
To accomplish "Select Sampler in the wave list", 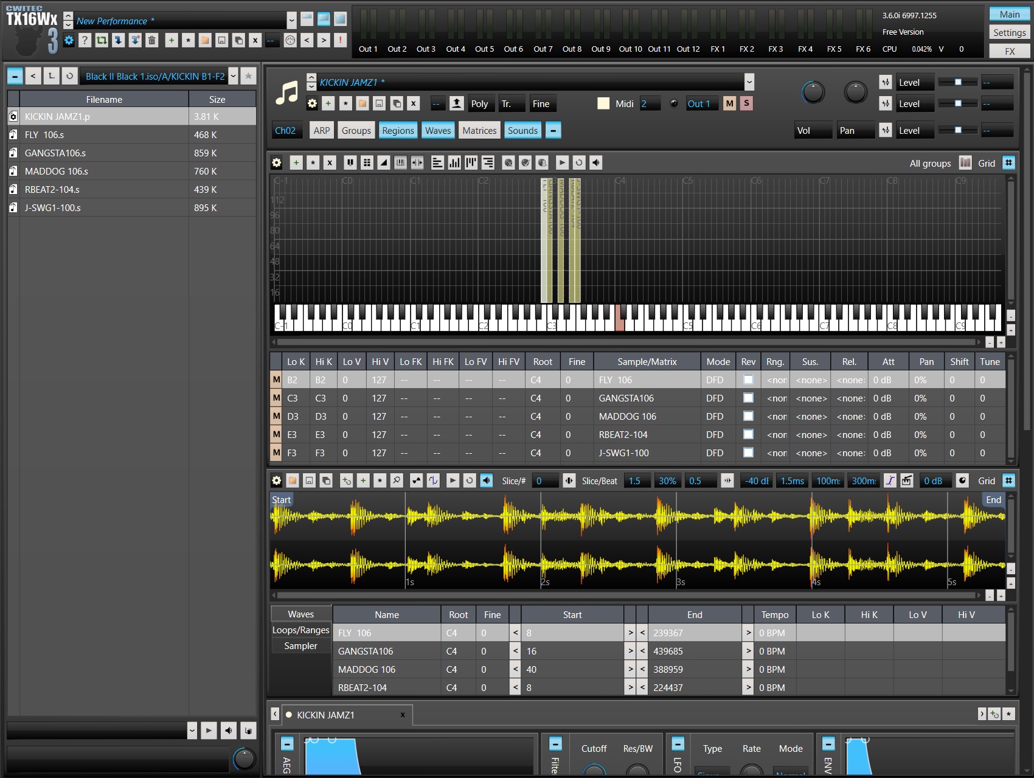I will [x=301, y=646].
